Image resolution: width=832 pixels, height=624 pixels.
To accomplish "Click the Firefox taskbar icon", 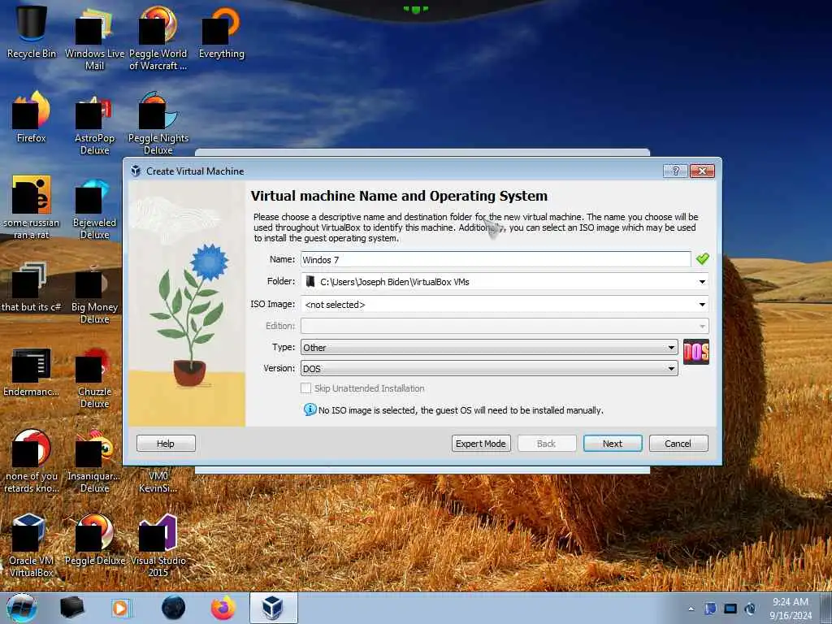I will click(x=223, y=608).
